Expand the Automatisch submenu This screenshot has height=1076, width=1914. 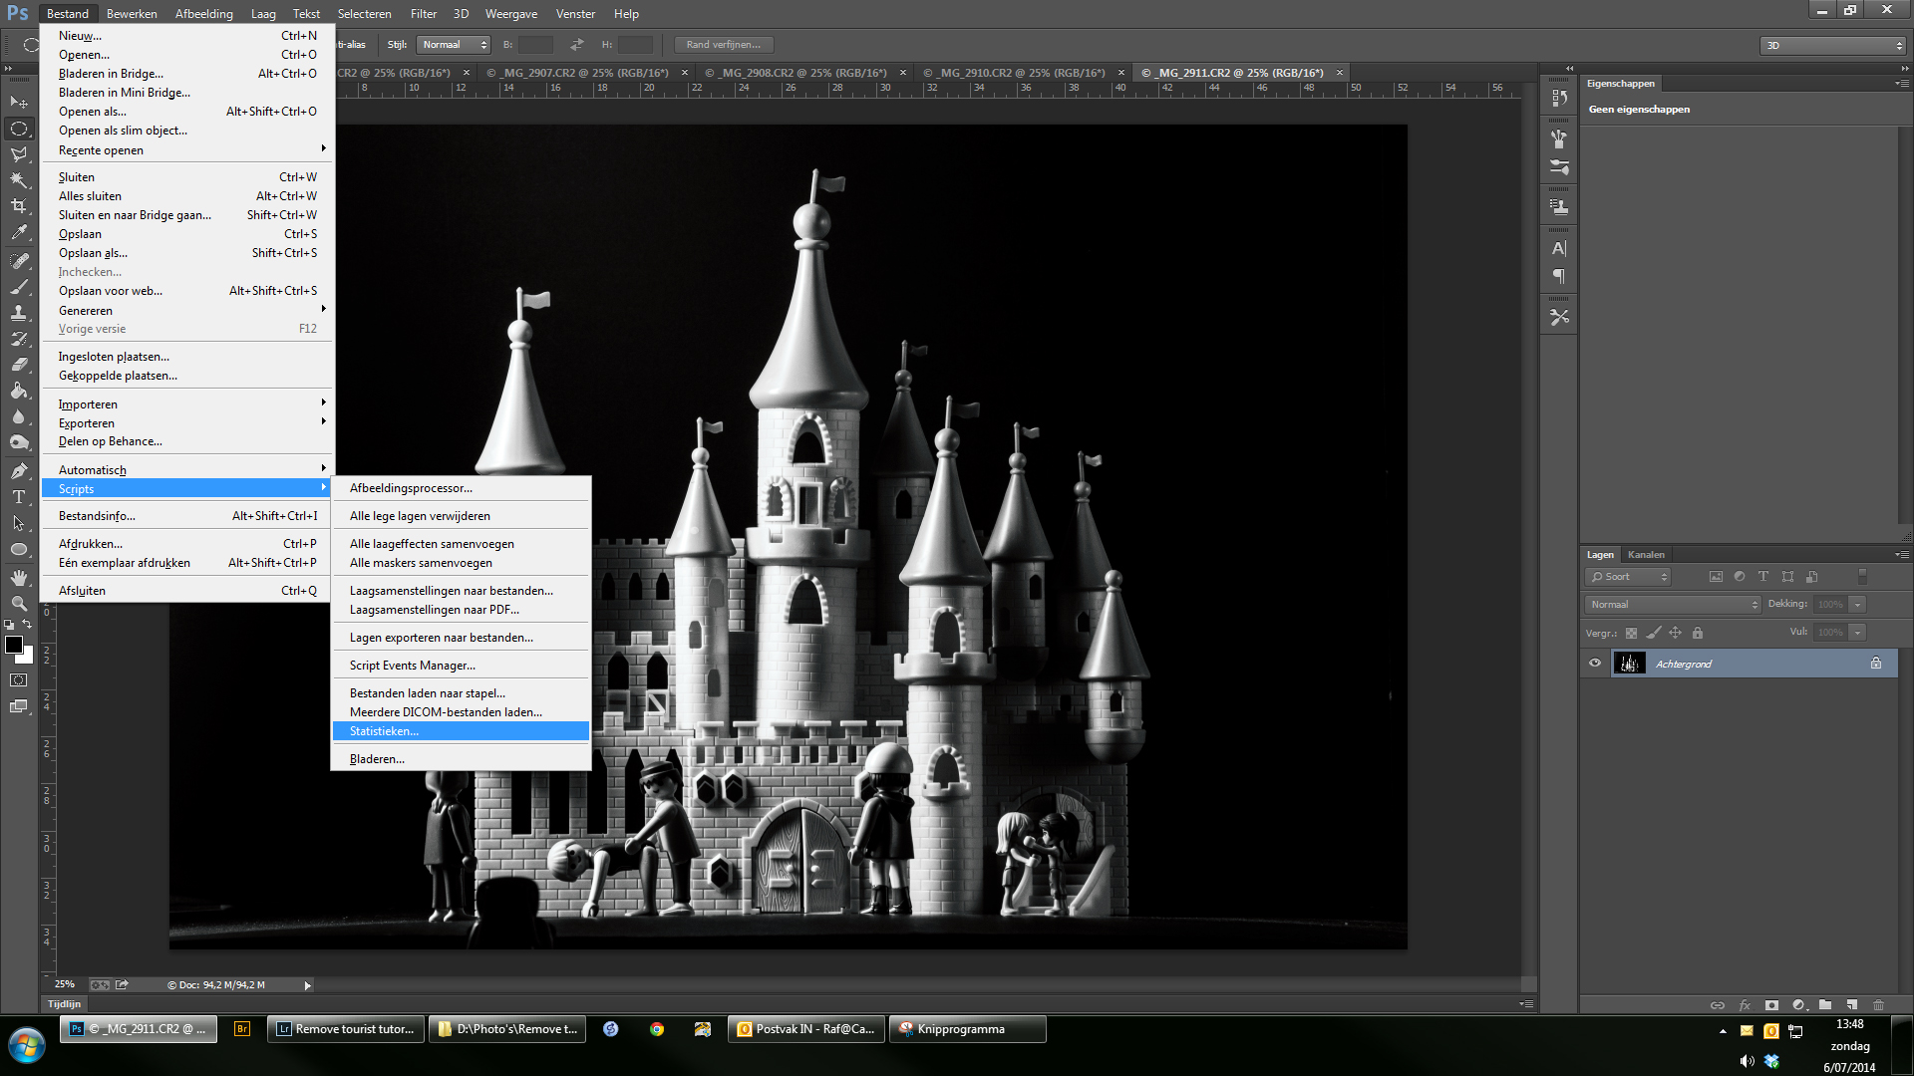[187, 470]
